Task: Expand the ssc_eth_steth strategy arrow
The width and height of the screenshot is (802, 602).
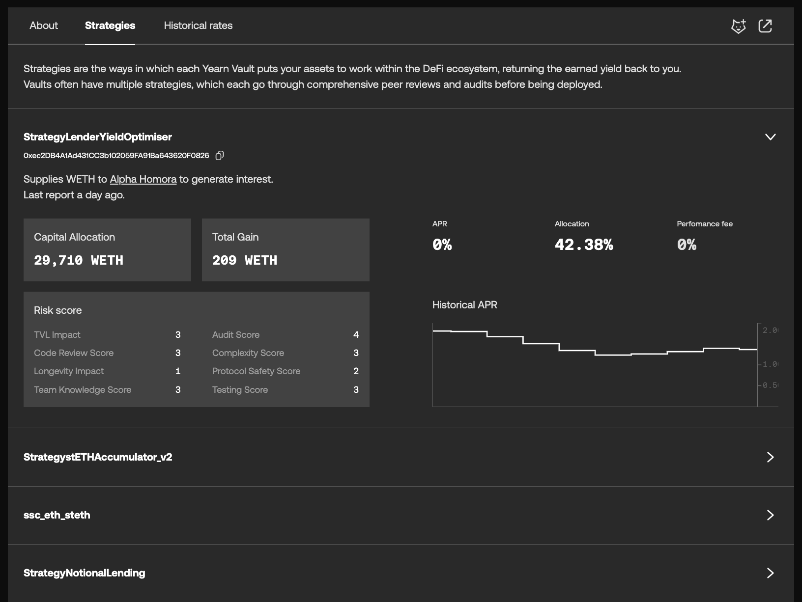Action: click(770, 515)
